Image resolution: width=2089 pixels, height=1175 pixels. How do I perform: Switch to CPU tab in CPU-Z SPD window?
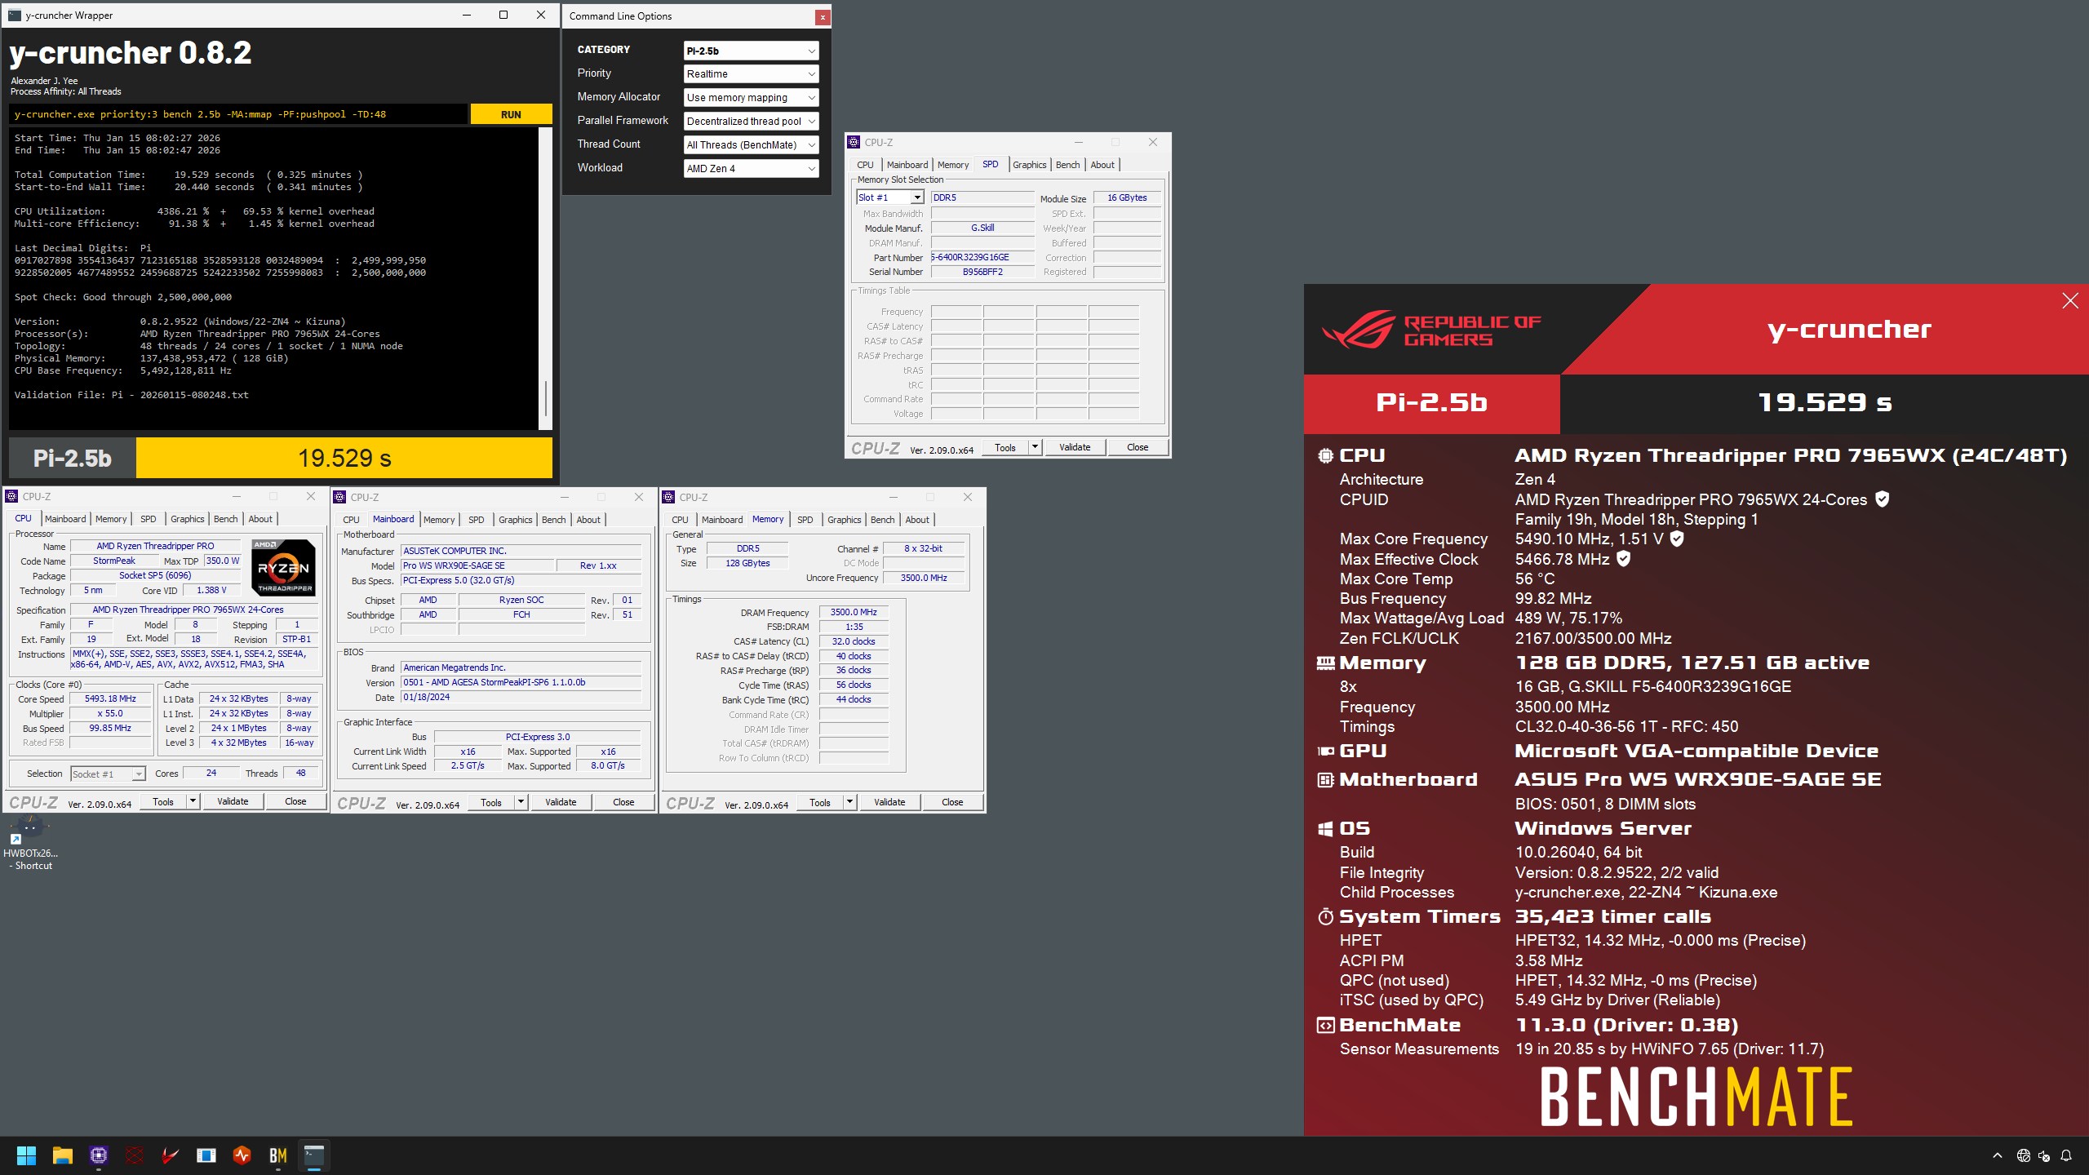point(865,165)
